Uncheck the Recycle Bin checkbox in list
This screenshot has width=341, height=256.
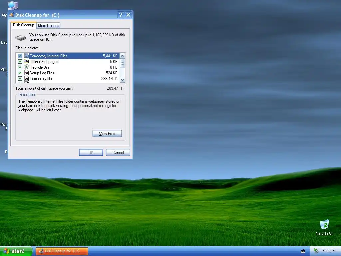pyautogui.click(x=20, y=67)
